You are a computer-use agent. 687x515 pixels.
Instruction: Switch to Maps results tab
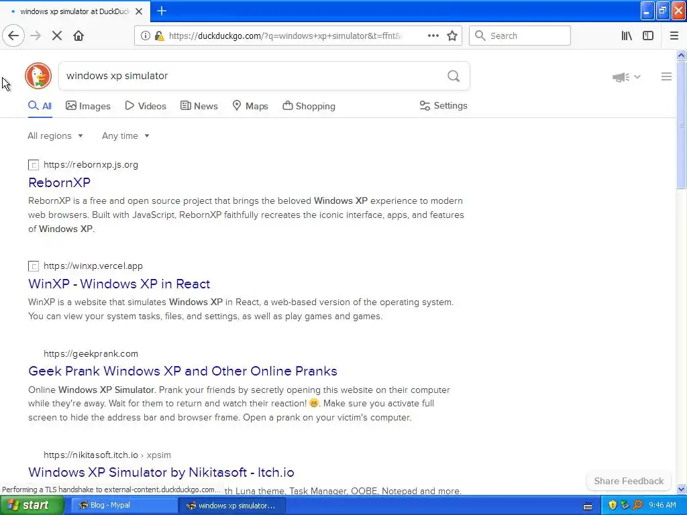pos(250,106)
